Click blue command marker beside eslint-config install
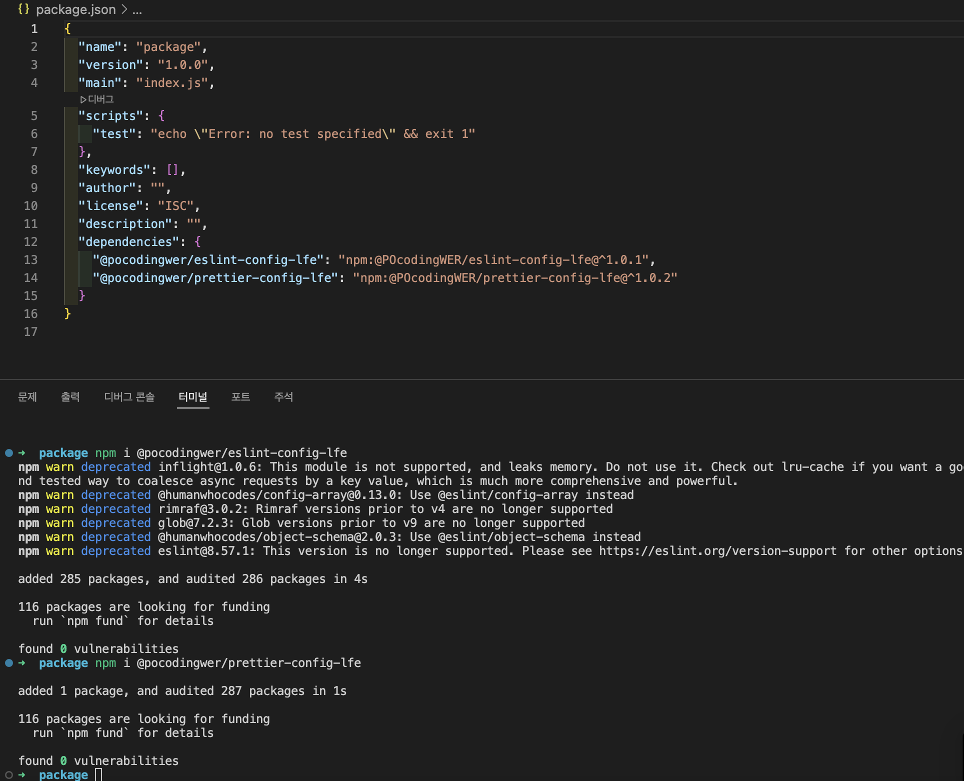The image size is (964, 781). point(9,453)
